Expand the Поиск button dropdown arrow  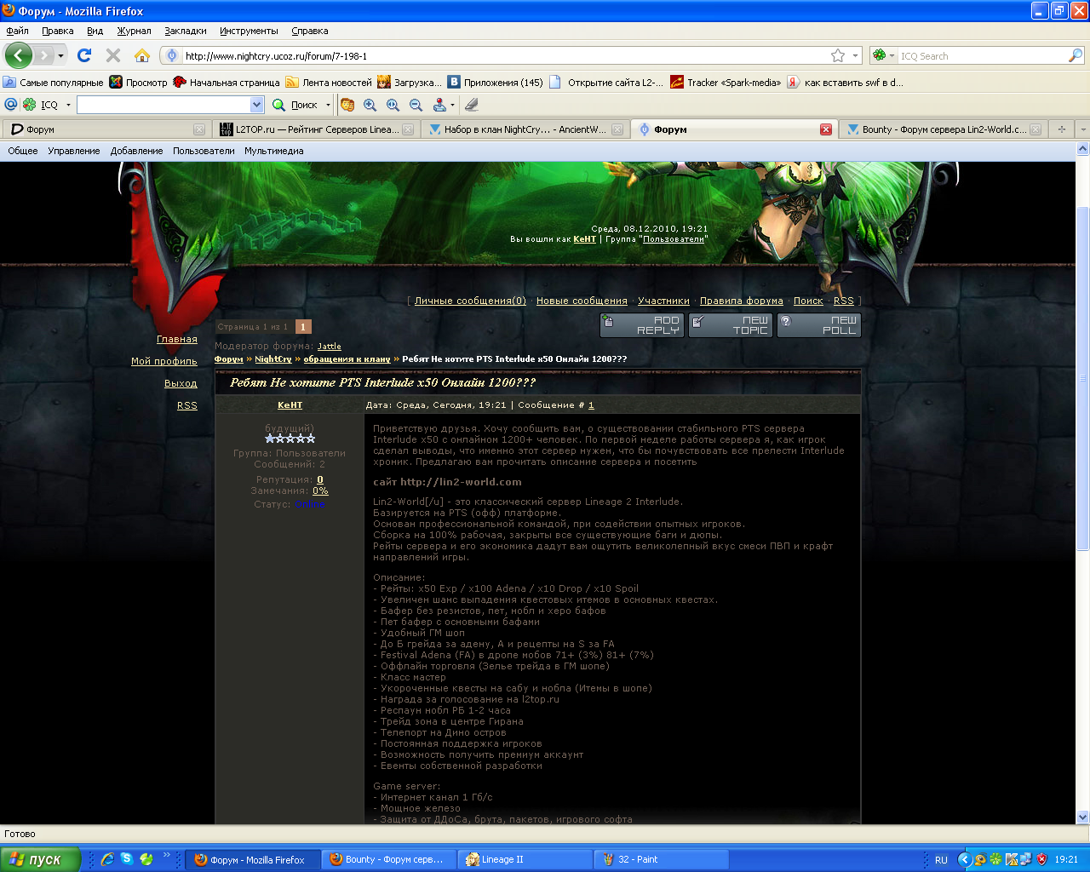(x=328, y=105)
